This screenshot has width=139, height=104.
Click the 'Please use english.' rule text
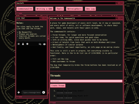coord(28,34)
